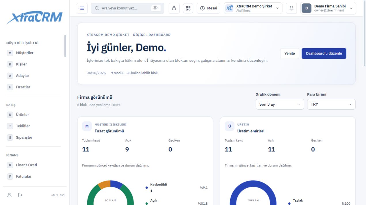Open the Grafik dönemi dropdown (Son 3 ay)
The width and height of the screenshot is (366, 205).
280,104
